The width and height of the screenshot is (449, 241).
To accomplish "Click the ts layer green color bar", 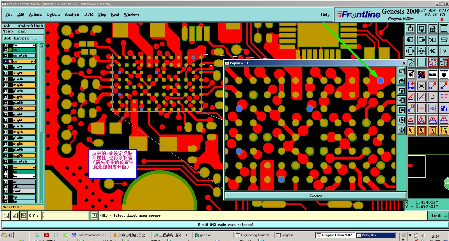I will [x=24, y=50].
